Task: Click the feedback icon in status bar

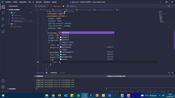Action: click(x=169, y=91)
